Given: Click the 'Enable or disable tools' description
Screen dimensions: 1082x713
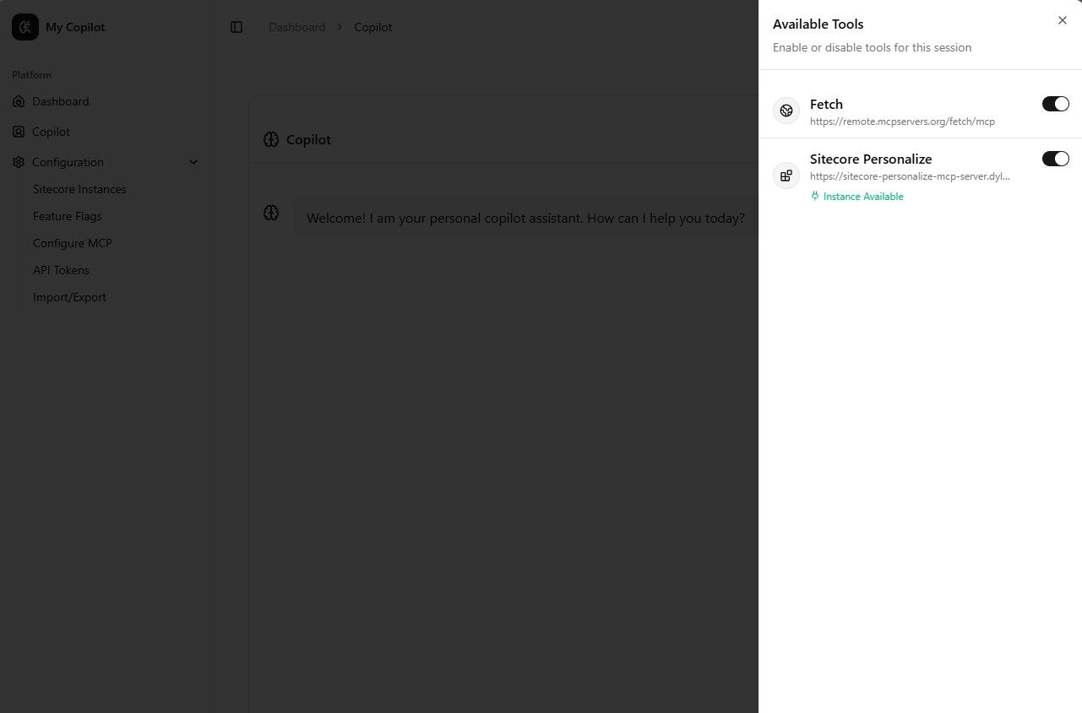Looking at the screenshot, I should point(872,47).
